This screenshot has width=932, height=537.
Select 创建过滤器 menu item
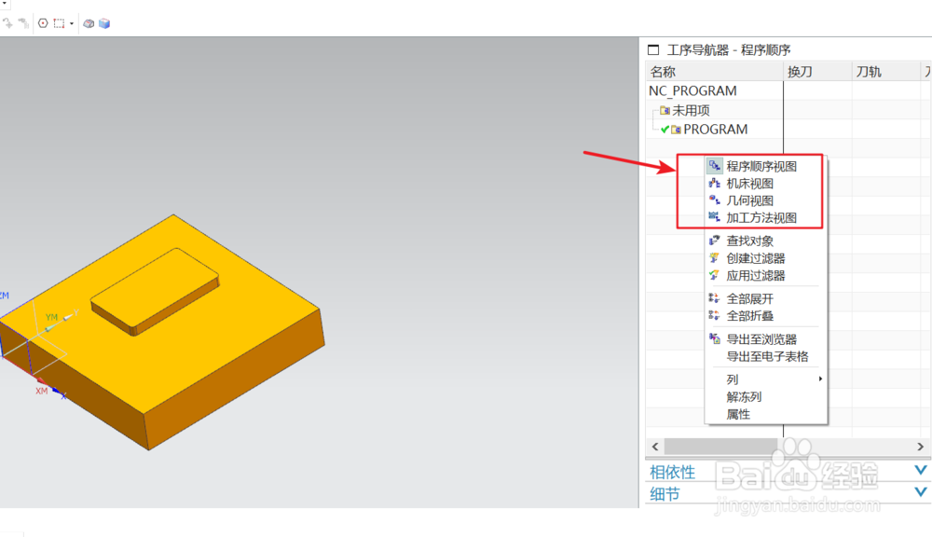click(x=756, y=258)
